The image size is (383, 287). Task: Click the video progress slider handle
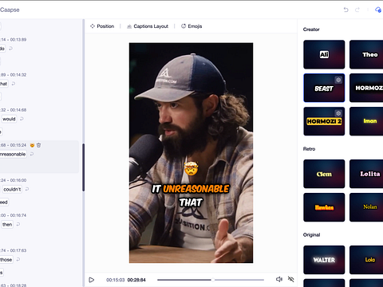pos(213,280)
